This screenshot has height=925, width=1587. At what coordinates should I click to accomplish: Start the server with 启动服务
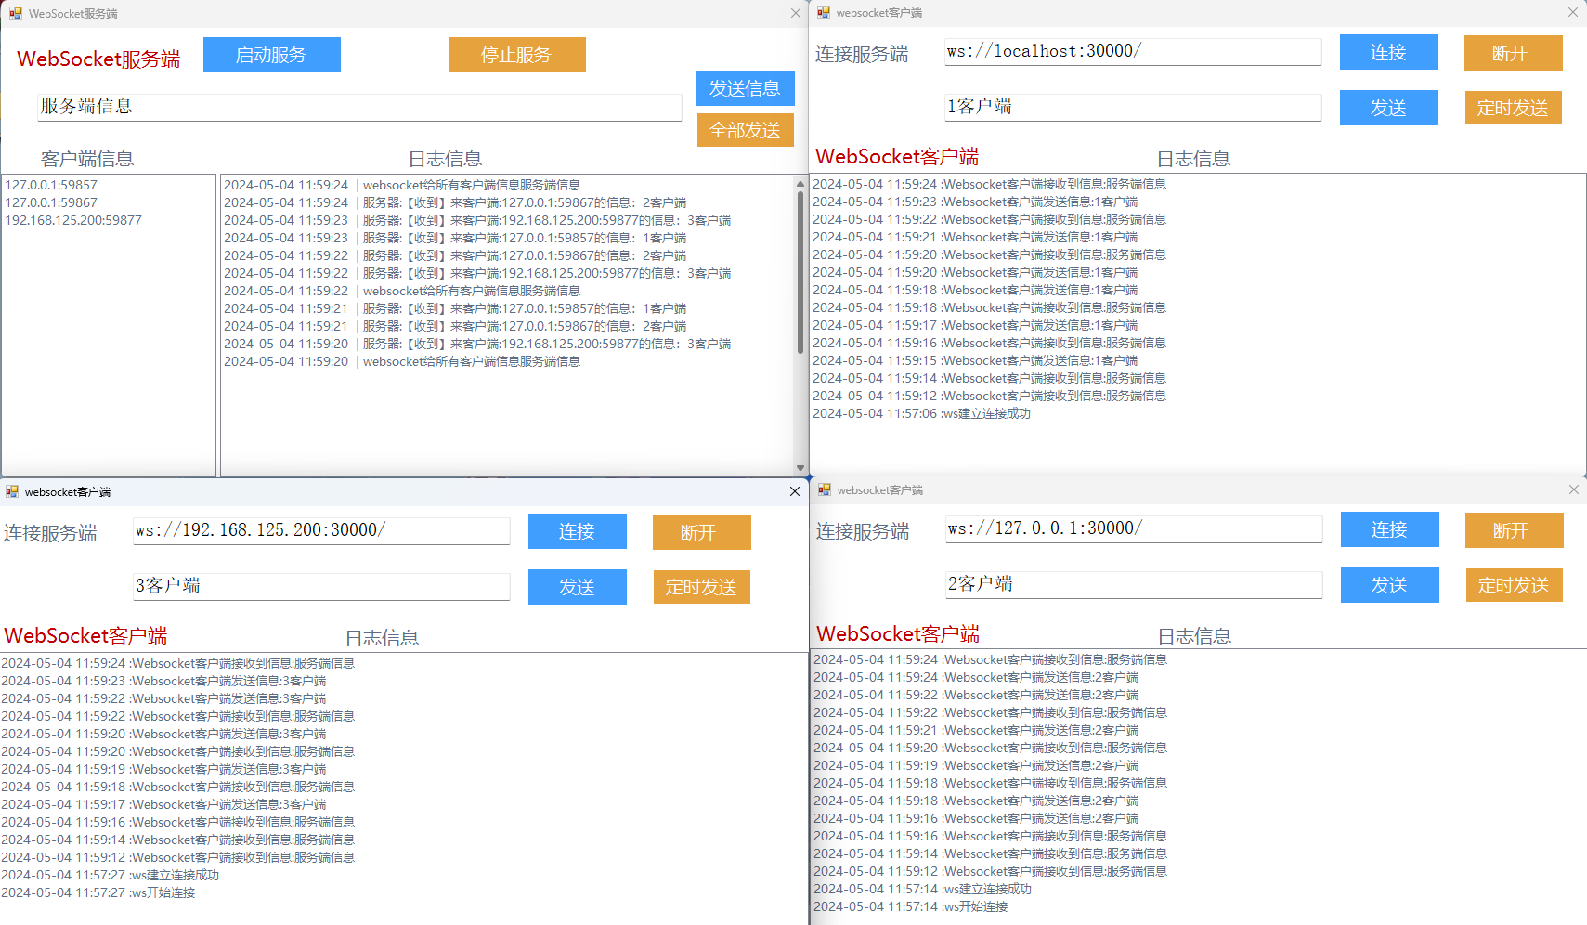point(272,55)
